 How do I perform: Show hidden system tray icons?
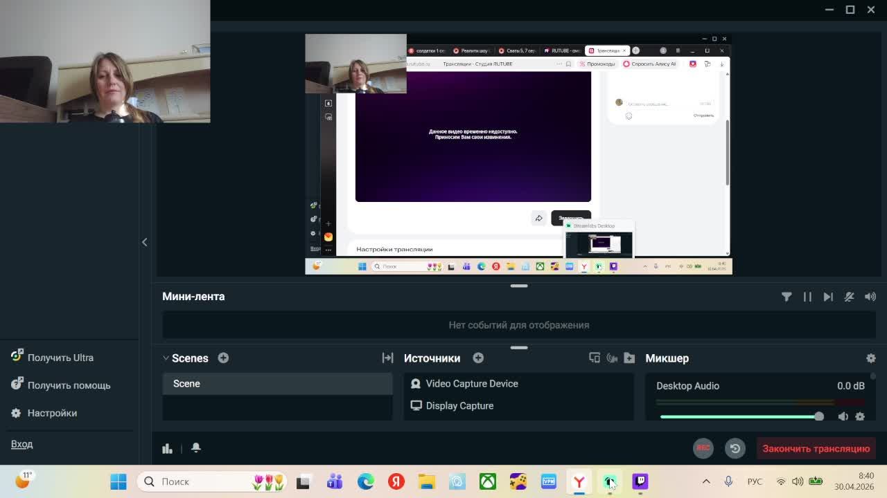706,481
